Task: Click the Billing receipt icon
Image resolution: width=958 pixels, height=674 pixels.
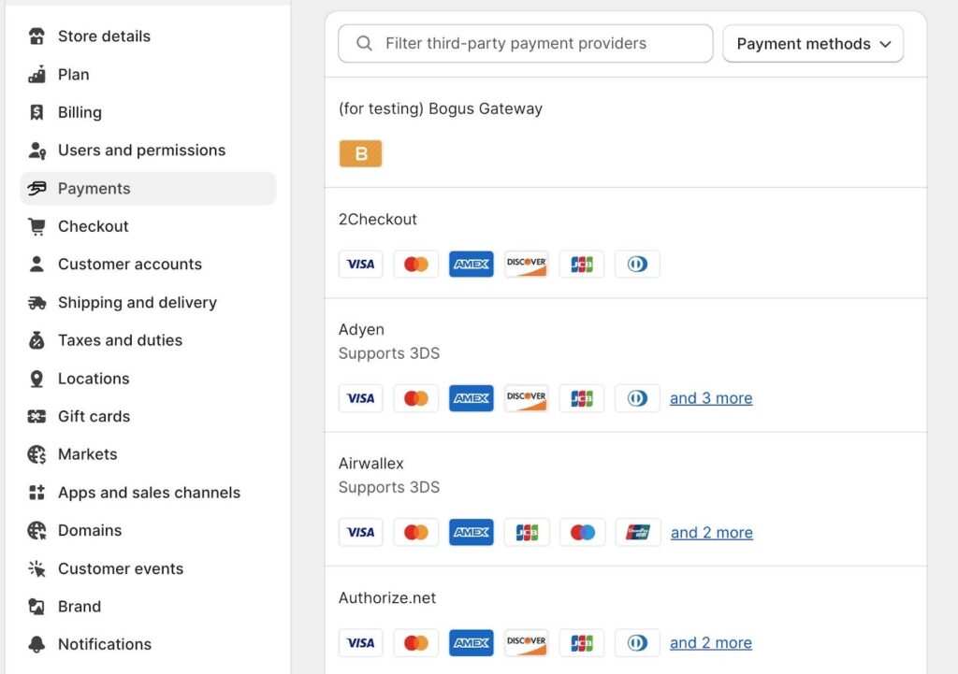Action: coord(36,112)
